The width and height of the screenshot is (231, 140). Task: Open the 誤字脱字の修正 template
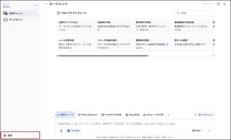point(152,26)
